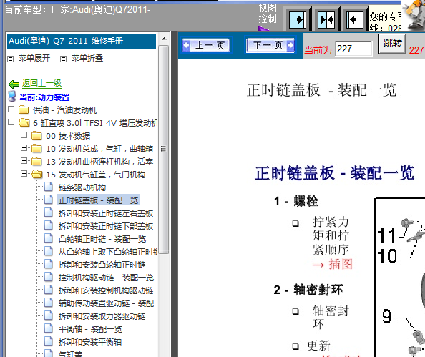Click the 2 - 轴密封环 heading
This screenshot has height=357, width=425.
pyautogui.click(x=308, y=290)
